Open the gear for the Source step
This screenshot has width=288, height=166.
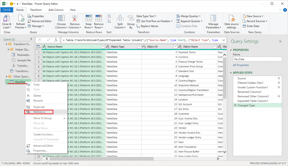click(279, 78)
